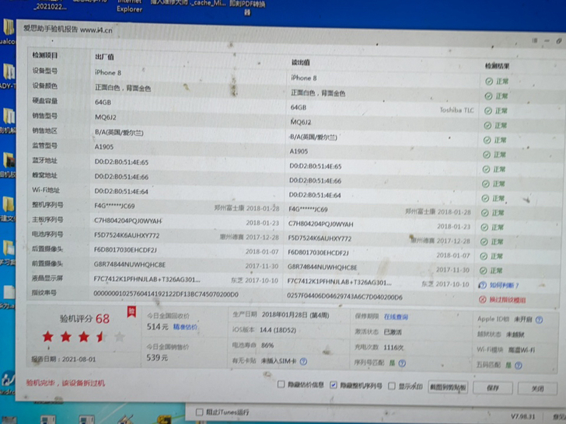Image resolution: width=566 pixels, height=424 pixels.
Task: Click the green check icon in 销售型号 row
Action: [x=487, y=126]
